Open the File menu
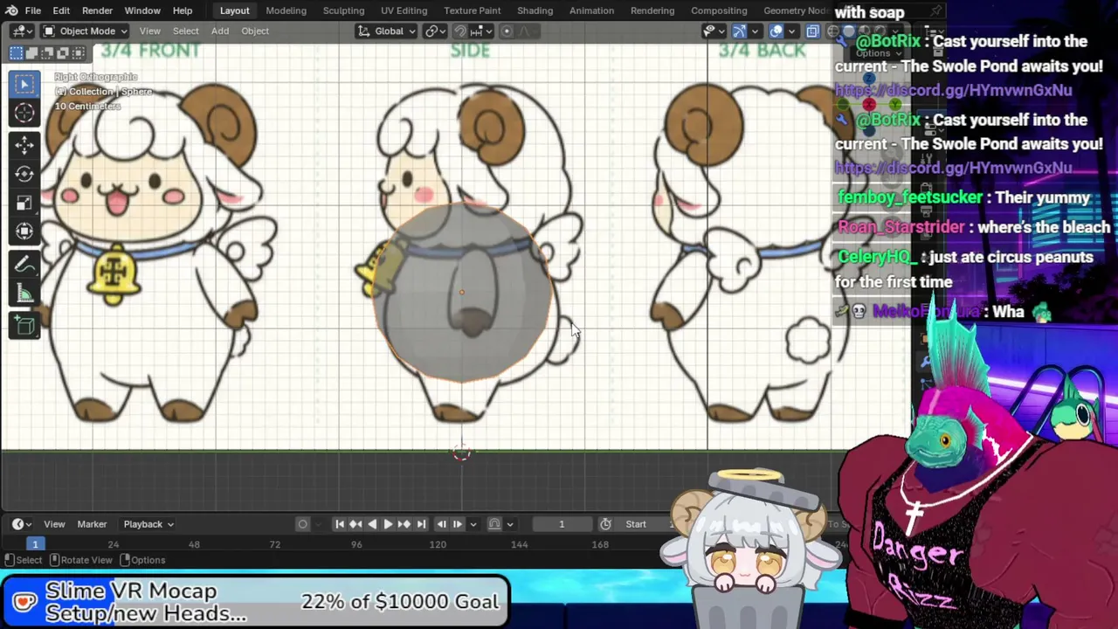Screen dimensions: 1118x629 [x=32, y=10]
